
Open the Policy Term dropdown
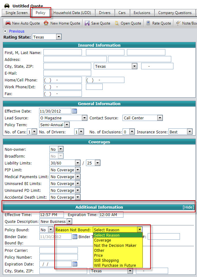point(67,125)
